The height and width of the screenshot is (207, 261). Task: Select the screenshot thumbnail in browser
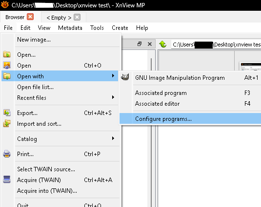point(250,66)
